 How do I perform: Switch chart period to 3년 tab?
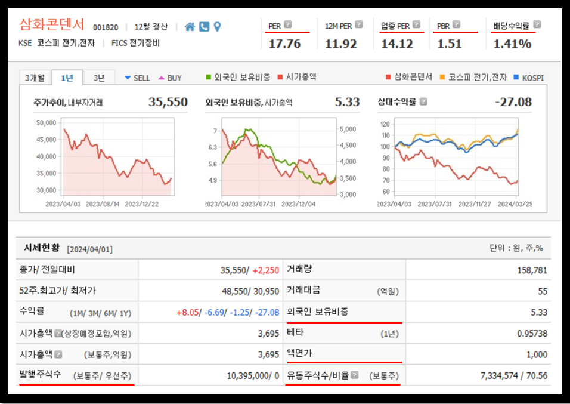click(x=99, y=78)
